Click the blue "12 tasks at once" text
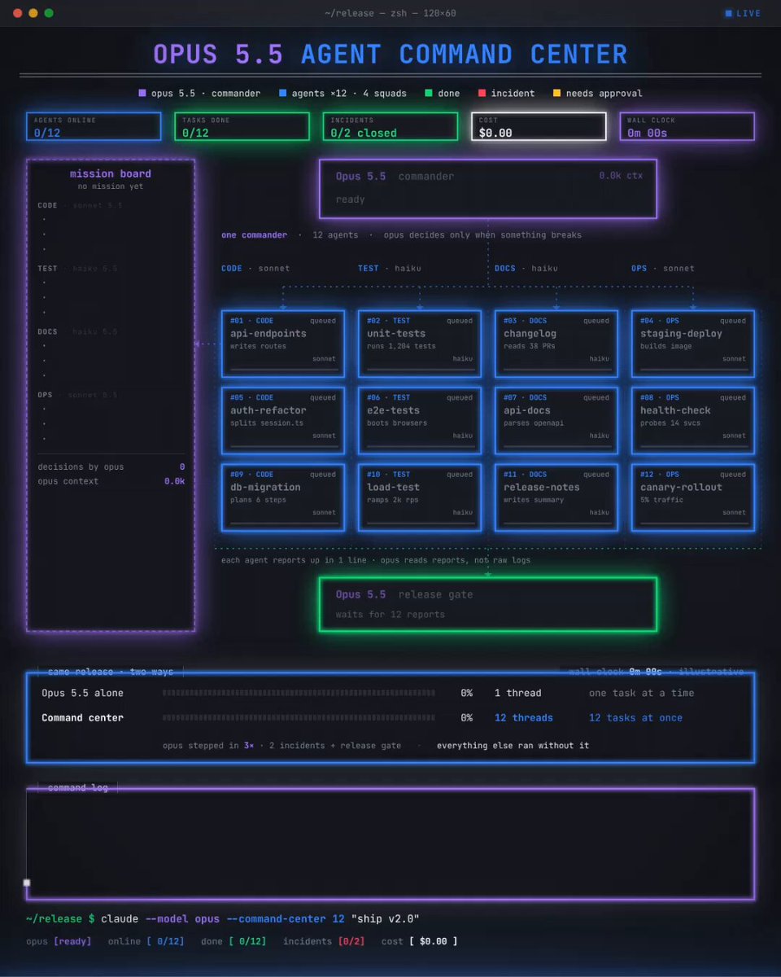The height and width of the screenshot is (977, 781). [x=635, y=718]
